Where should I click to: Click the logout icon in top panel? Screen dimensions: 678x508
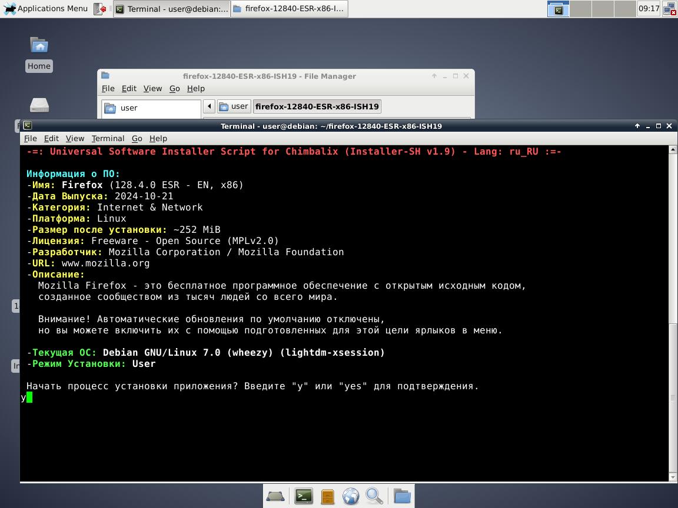(100, 9)
